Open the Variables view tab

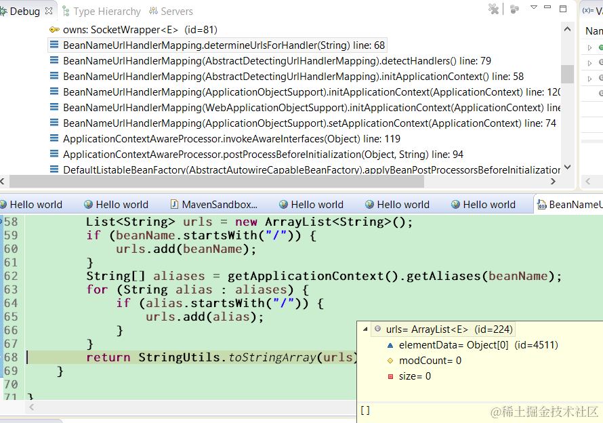[x=593, y=11]
